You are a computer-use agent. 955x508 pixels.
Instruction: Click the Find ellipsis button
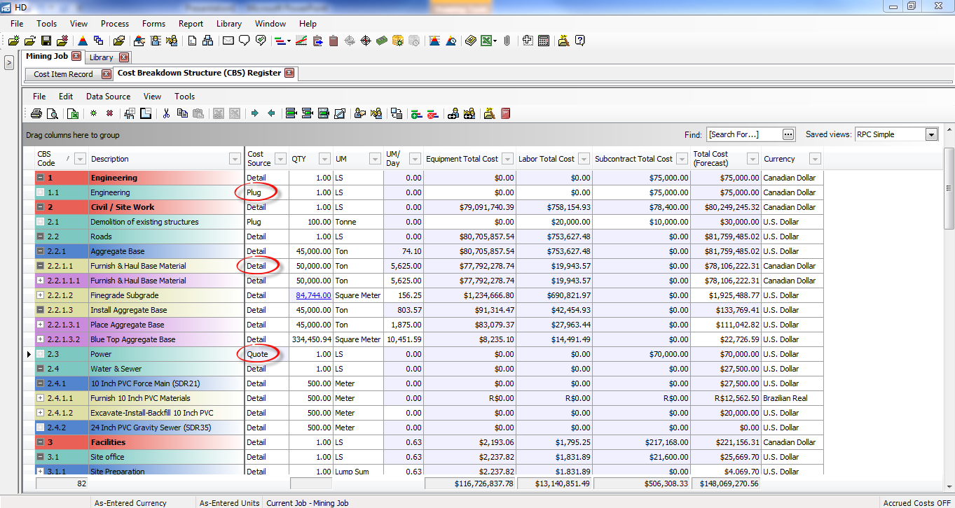coord(788,134)
